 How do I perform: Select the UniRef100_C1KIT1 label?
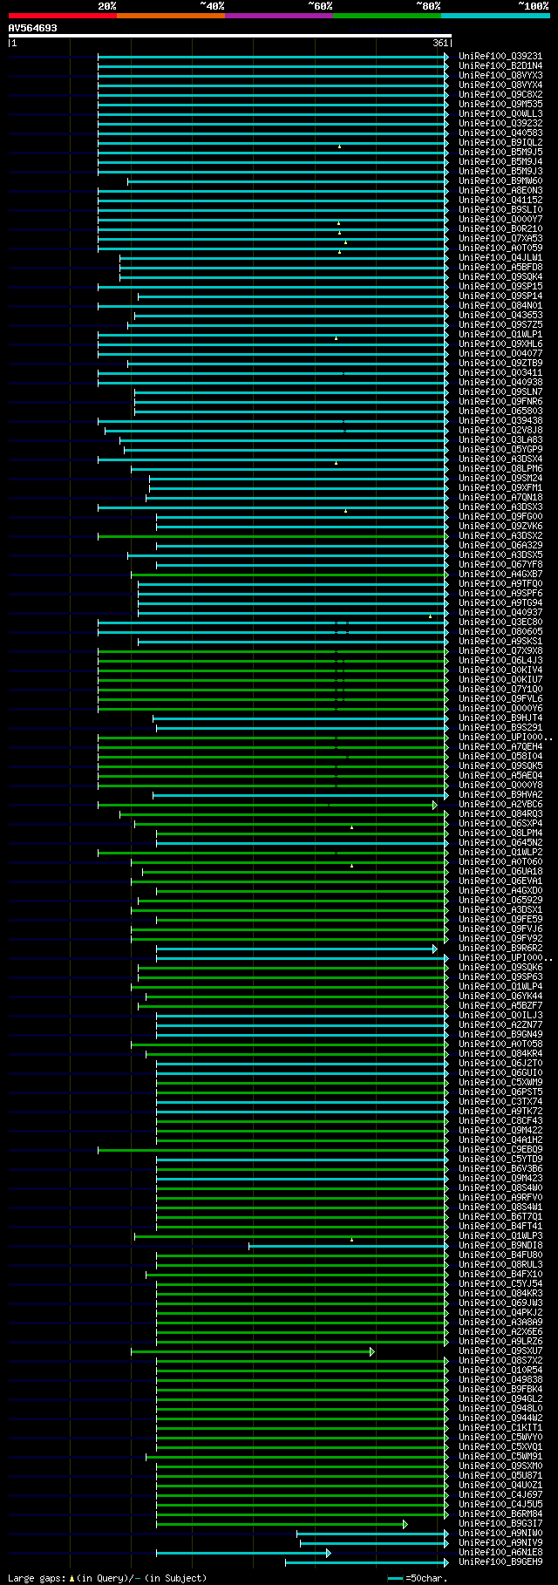pos(500,1428)
